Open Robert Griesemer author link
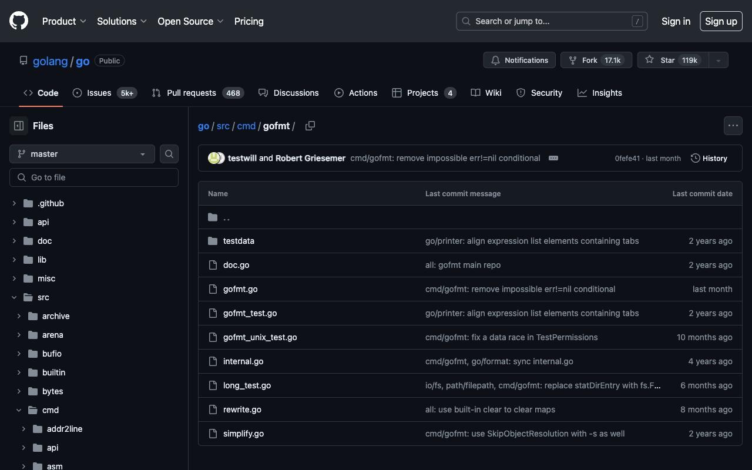The width and height of the screenshot is (752, 470). (x=310, y=158)
